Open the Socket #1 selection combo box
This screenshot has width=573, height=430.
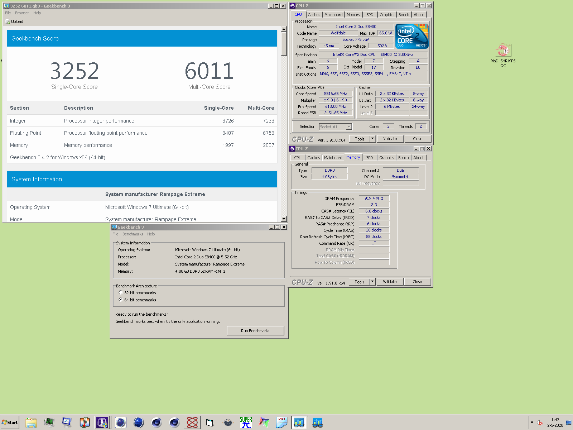(335, 126)
